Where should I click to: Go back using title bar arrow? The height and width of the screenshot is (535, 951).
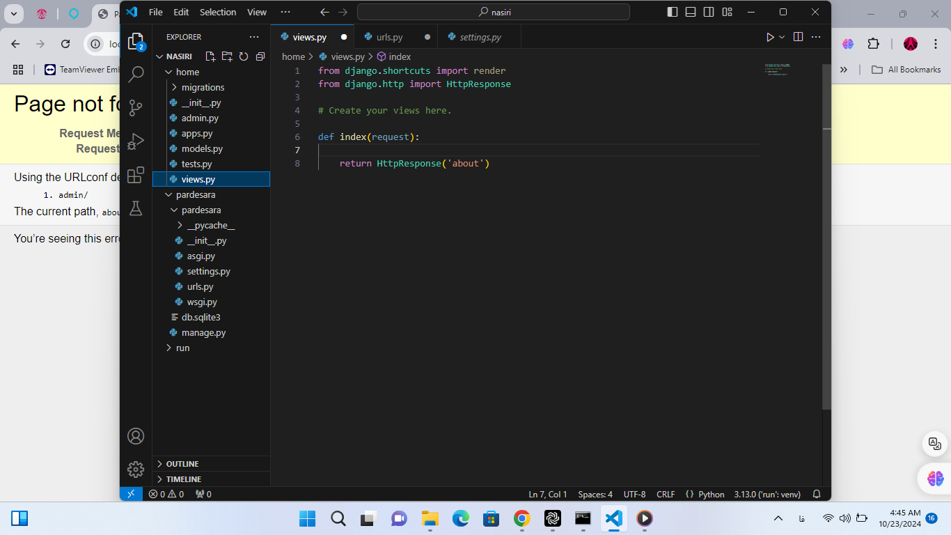click(324, 12)
